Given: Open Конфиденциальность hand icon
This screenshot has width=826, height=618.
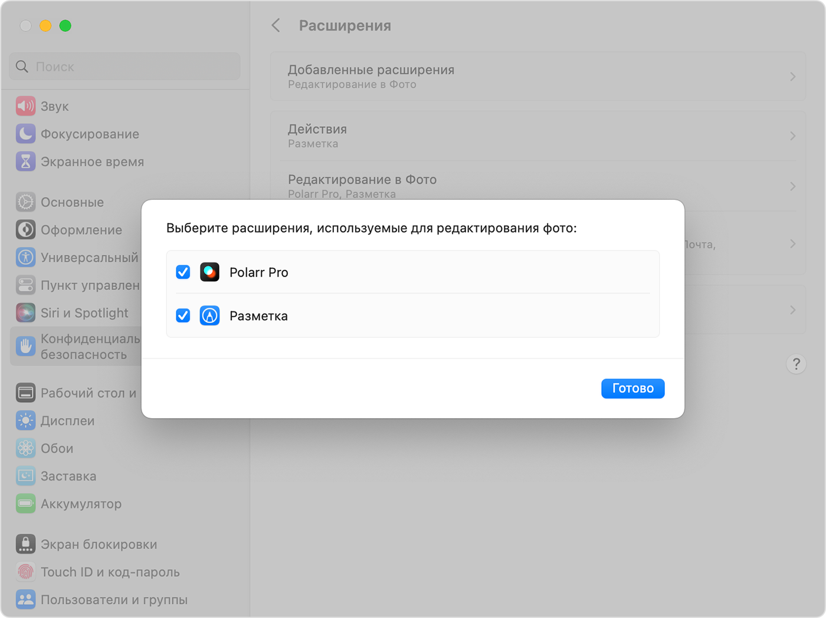Looking at the screenshot, I should pyautogui.click(x=25, y=346).
